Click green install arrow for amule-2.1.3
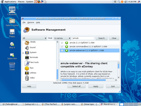This screenshot has width=141, height=106. 67,43
